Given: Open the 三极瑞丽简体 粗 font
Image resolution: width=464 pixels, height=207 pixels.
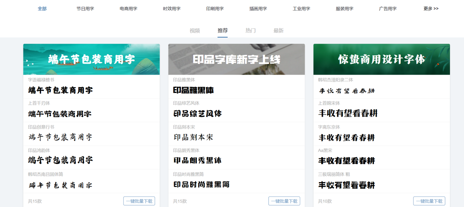Looking at the screenshot, I should pos(346,185).
